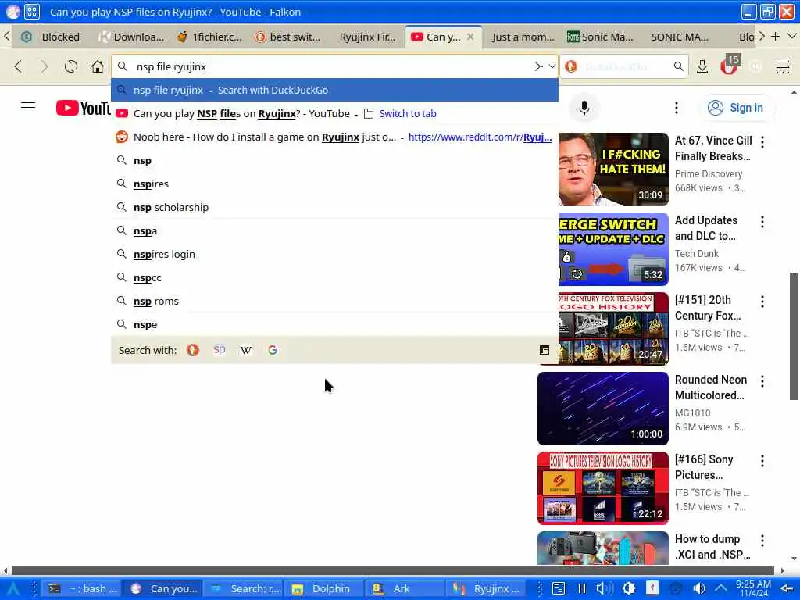
Task: Click the taskbar clock 9:25 AM
Action: [x=754, y=588]
